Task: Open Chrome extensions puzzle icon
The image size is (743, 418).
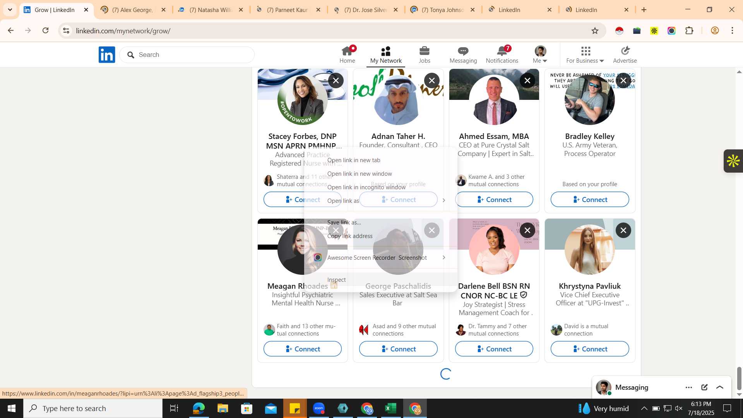Action: tap(689, 31)
